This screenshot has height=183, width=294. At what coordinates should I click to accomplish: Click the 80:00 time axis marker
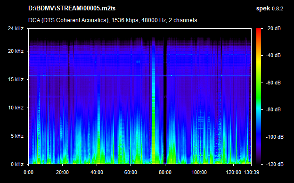(x=165, y=172)
